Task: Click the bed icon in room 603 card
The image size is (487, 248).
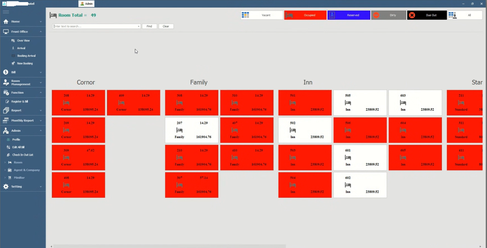Action: click(403, 103)
